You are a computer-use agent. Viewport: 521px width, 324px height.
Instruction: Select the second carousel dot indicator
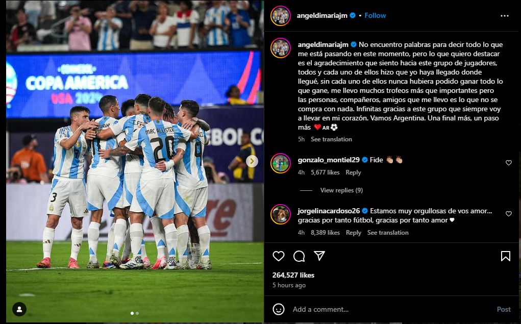click(137, 313)
